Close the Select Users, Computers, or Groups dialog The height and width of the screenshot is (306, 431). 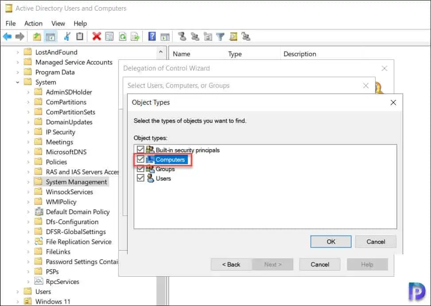366,86
